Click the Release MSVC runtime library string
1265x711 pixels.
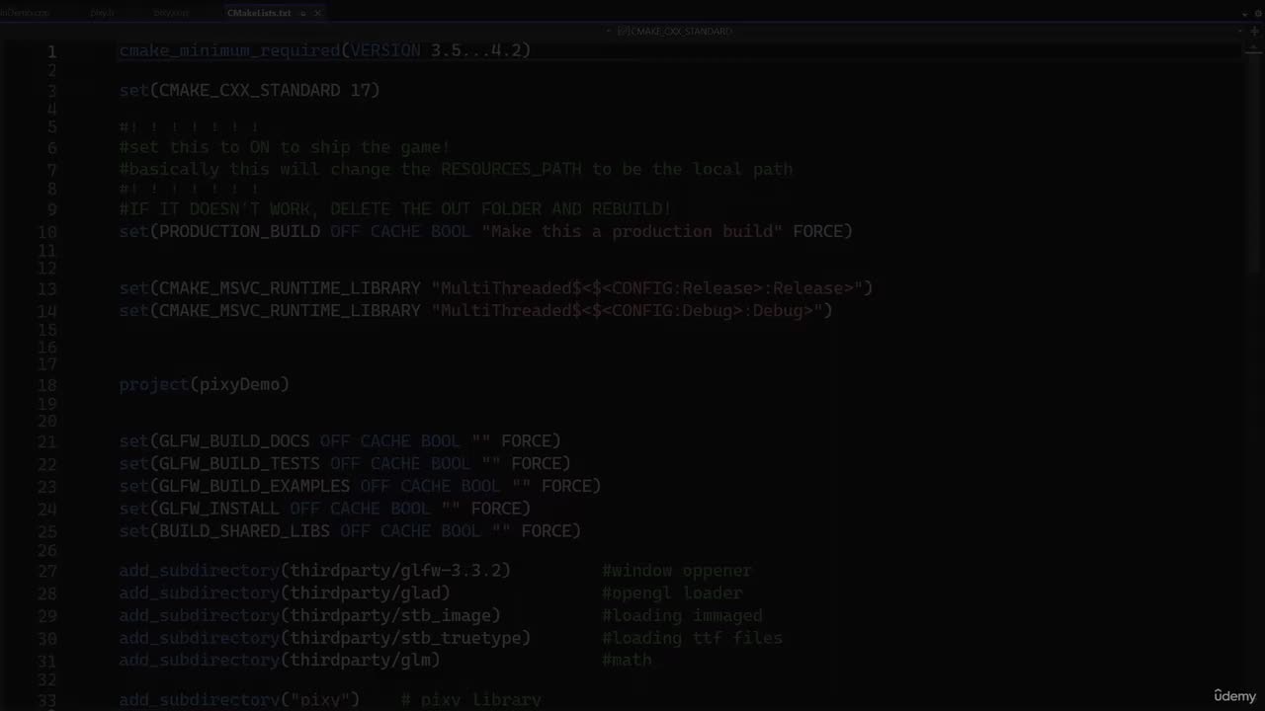tap(647, 288)
